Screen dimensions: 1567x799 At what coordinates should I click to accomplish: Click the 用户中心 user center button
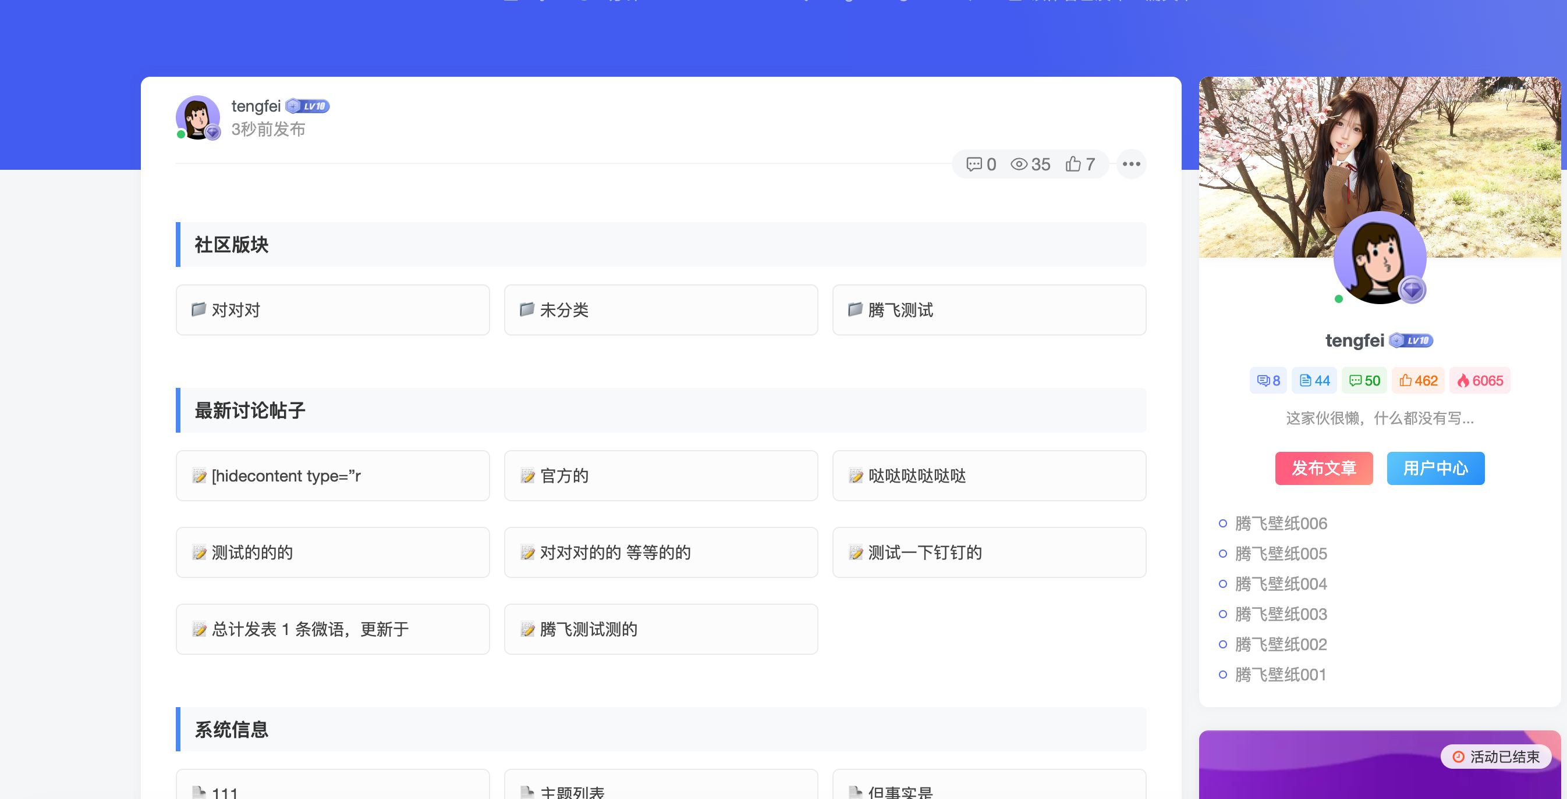[1435, 468]
